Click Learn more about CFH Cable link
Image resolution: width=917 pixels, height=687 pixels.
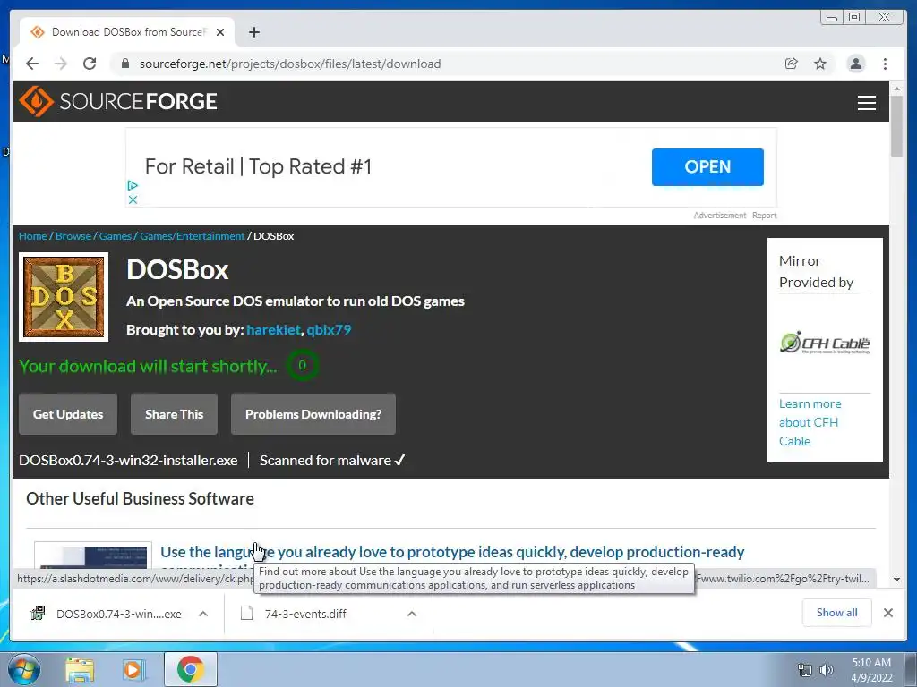810,422
